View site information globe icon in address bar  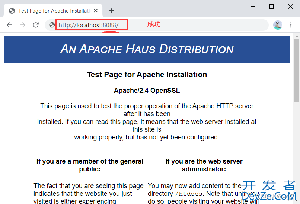pyautogui.click(x=52, y=25)
